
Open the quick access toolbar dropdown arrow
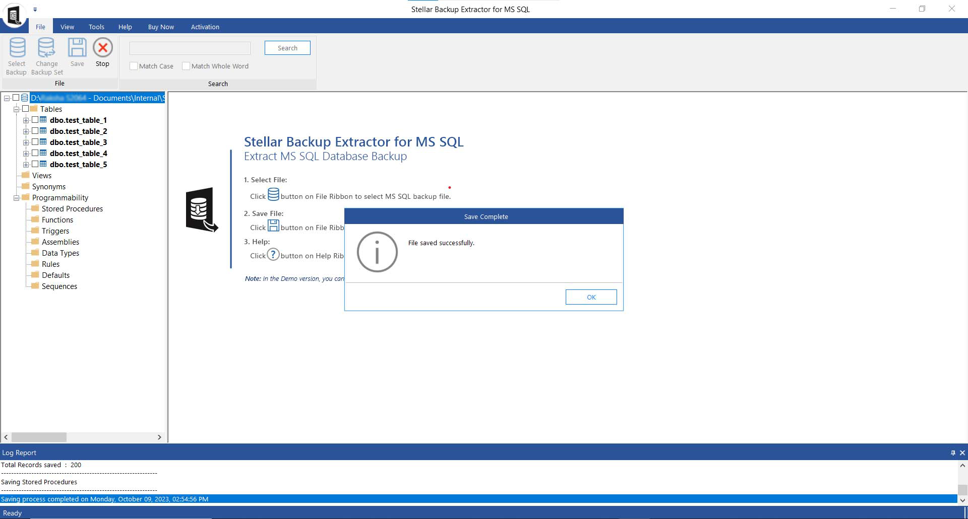click(x=35, y=10)
